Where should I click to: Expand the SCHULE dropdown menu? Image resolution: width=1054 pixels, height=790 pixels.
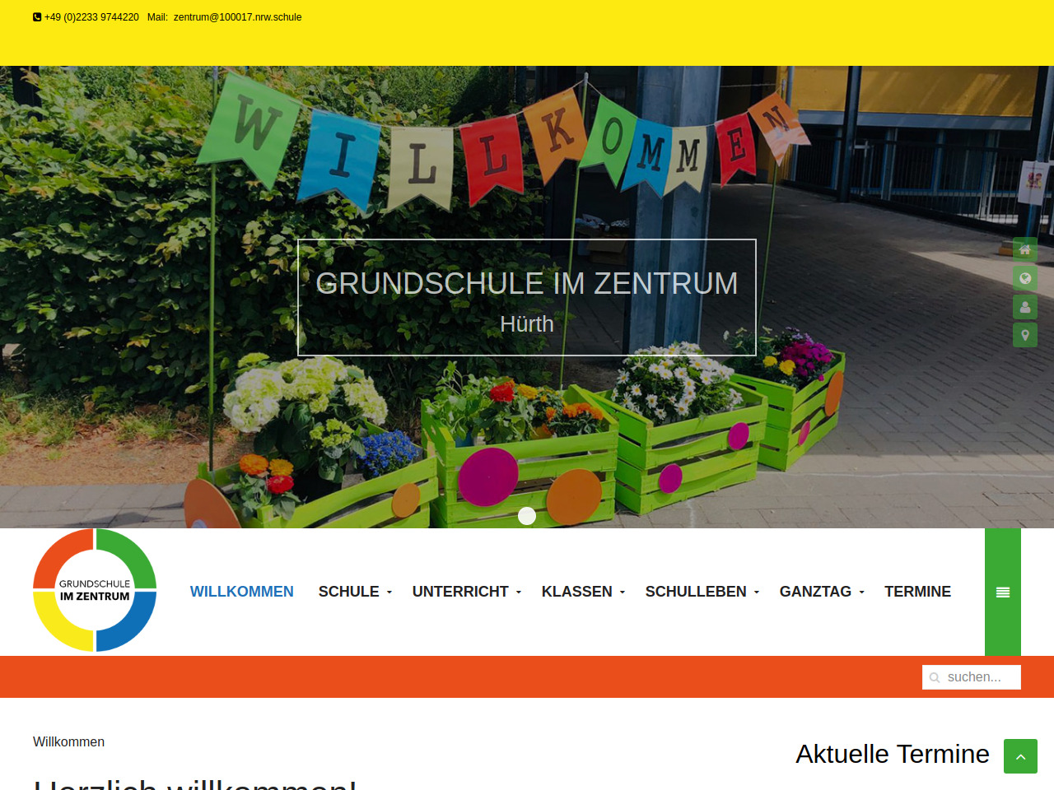355,592
